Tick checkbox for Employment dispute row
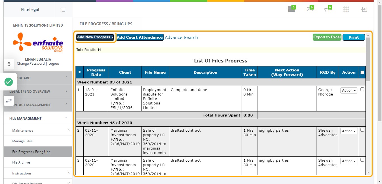Screen dimensions: 382x184 point(362,89)
